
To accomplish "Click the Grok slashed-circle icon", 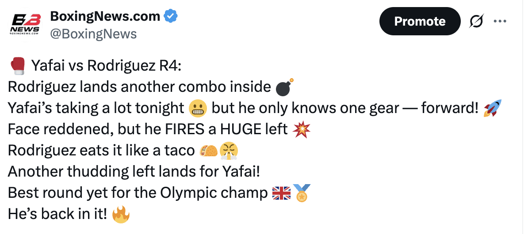I will point(476,21).
